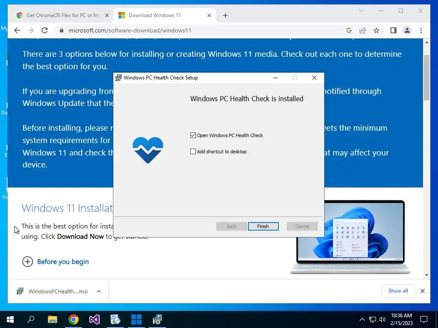Open File Explorer from taskbar
The image size is (438, 328).
pos(52,319)
